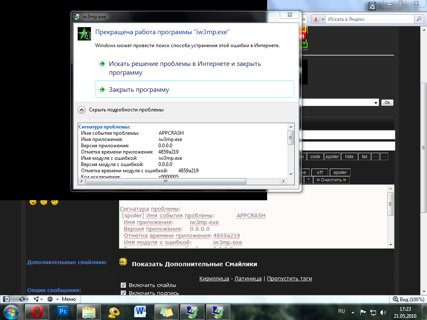
Task: Click the crash details list scroll-down arrow
Action: 291,174
